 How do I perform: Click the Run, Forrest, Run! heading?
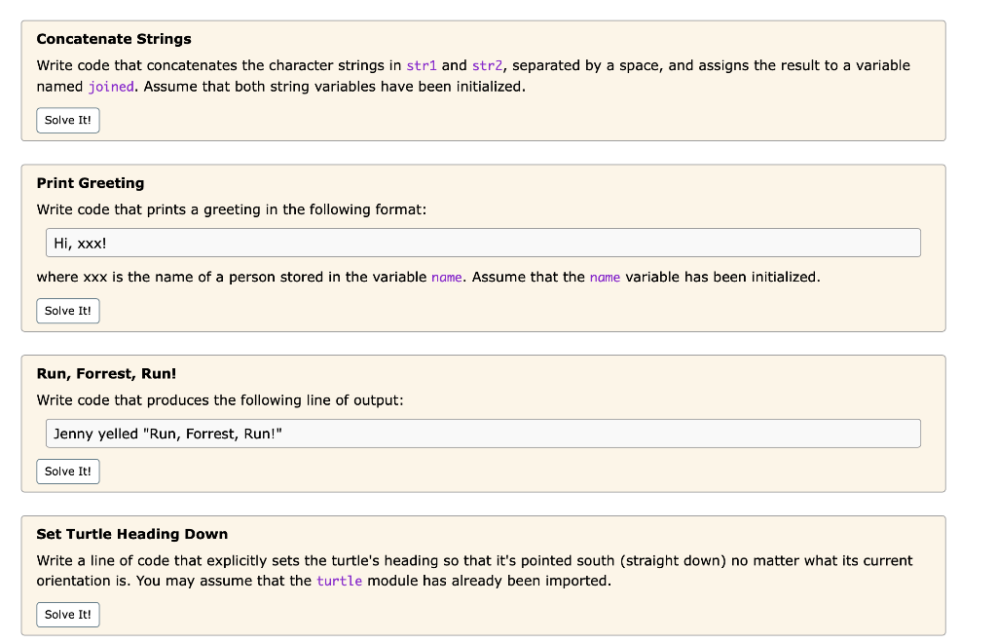point(106,373)
